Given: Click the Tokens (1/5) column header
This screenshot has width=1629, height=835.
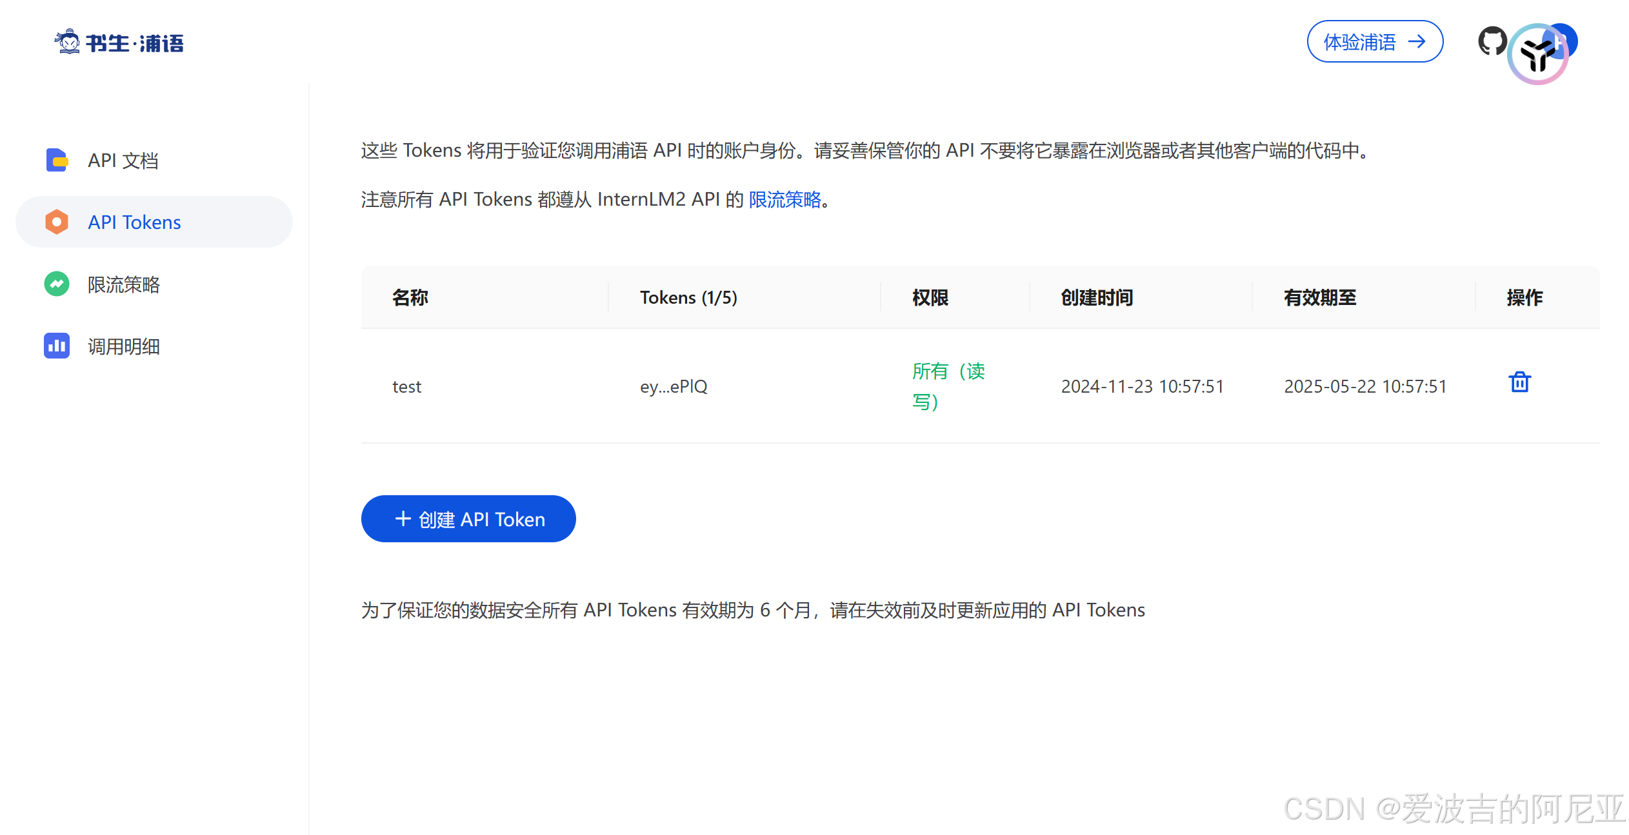Looking at the screenshot, I should coord(688,297).
